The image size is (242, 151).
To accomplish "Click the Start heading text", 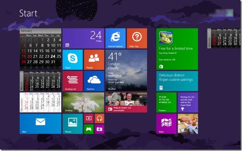I will 28,13.
